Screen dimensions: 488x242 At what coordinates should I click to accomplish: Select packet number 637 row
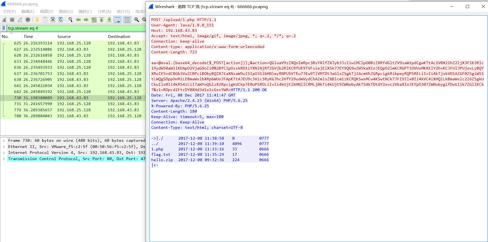73,74
